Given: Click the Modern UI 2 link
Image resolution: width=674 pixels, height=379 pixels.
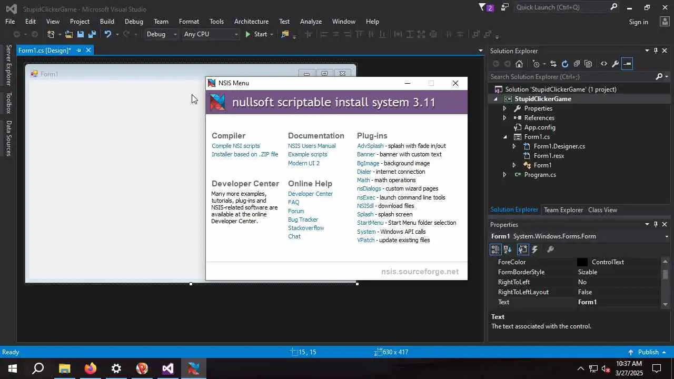Looking at the screenshot, I should pos(304,163).
